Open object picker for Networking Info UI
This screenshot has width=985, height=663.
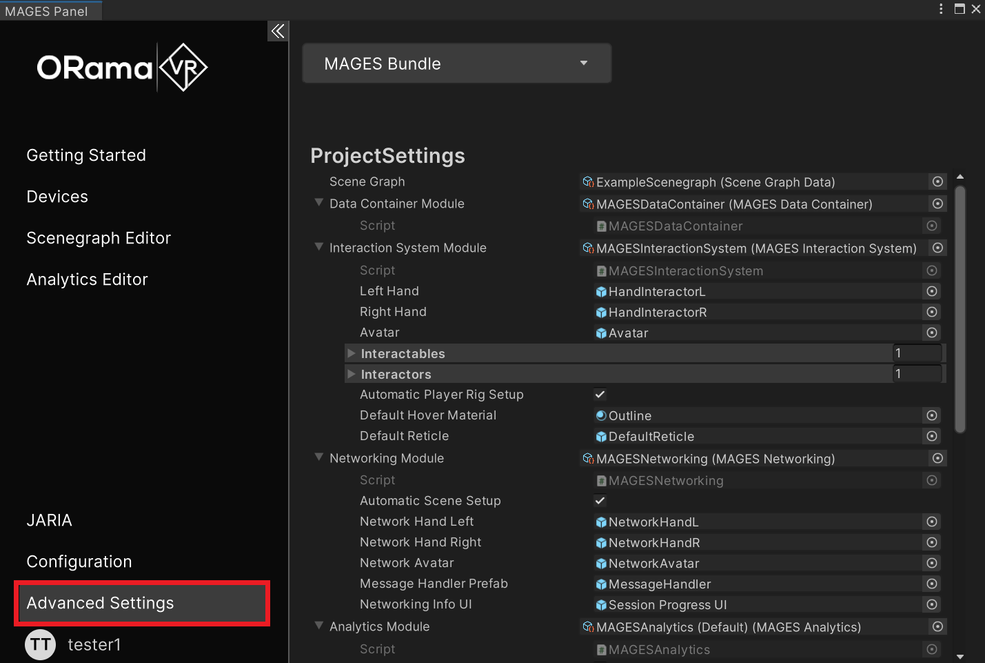coord(932,604)
